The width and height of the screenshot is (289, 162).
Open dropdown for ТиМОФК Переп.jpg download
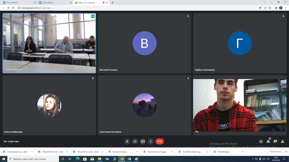click(x=207, y=152)
